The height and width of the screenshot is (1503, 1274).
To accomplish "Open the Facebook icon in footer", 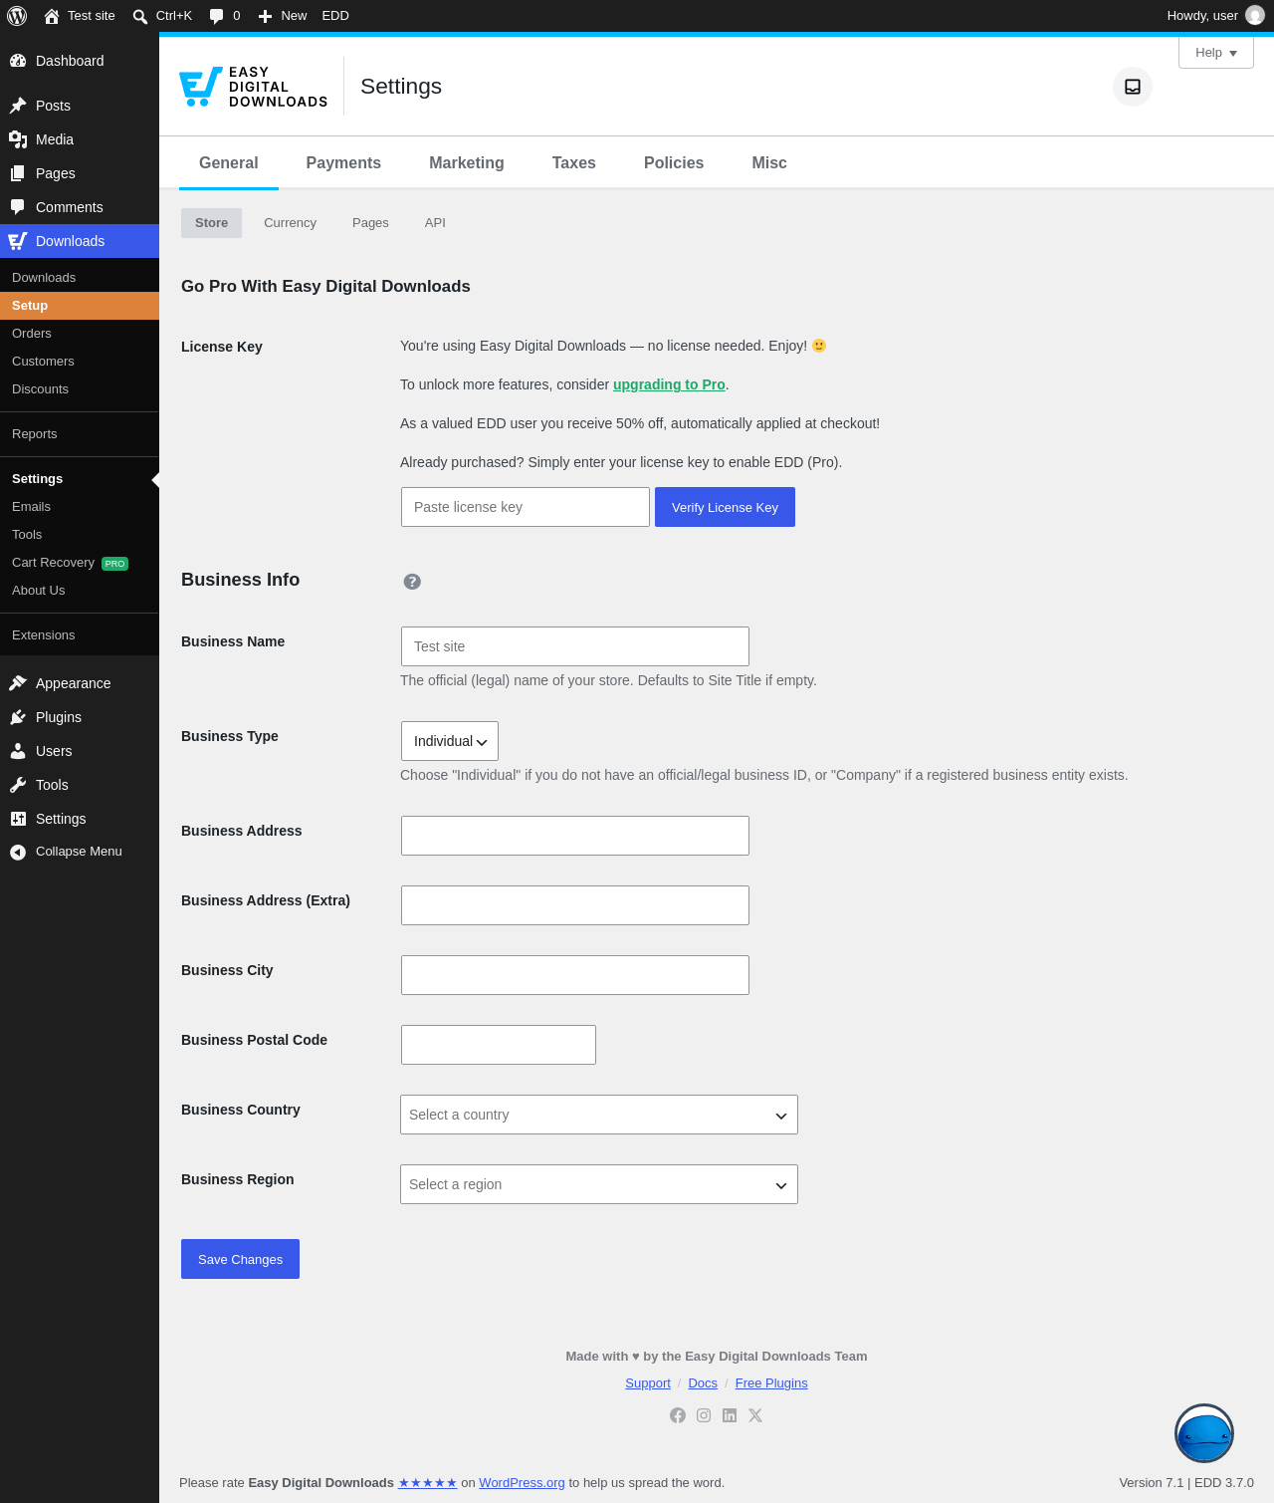I will coord(678,1415).
